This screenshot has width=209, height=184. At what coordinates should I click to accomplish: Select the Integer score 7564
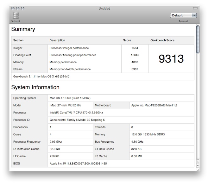click(135, 48)
